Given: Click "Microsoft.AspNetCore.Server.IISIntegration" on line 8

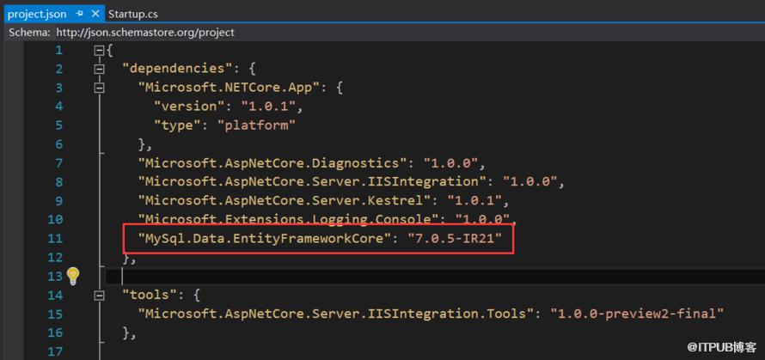Looking at the screenshot, I should coord(312,182).
